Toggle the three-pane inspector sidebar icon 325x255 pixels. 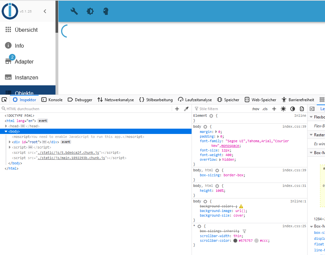[312, 109]
